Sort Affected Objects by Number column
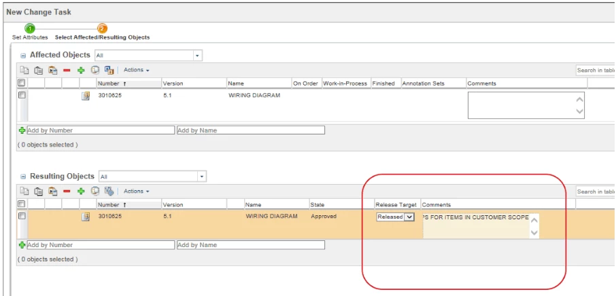Screen dimensions: 616x296 point(129,84)
